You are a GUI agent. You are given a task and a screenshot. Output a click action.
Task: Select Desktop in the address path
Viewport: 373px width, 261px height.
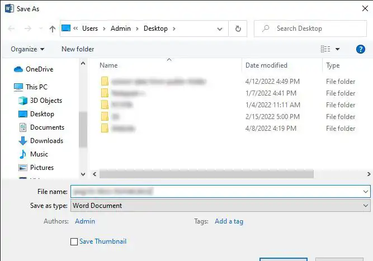click(155, 29)
